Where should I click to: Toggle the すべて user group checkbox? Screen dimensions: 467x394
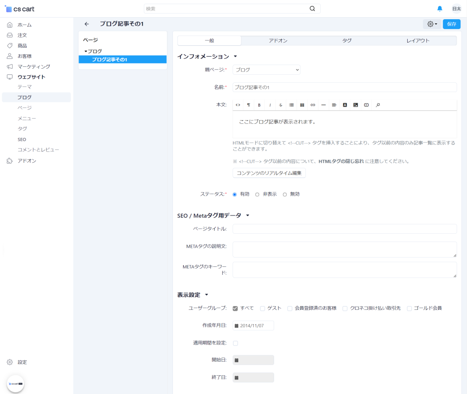(x=235, y=308)
